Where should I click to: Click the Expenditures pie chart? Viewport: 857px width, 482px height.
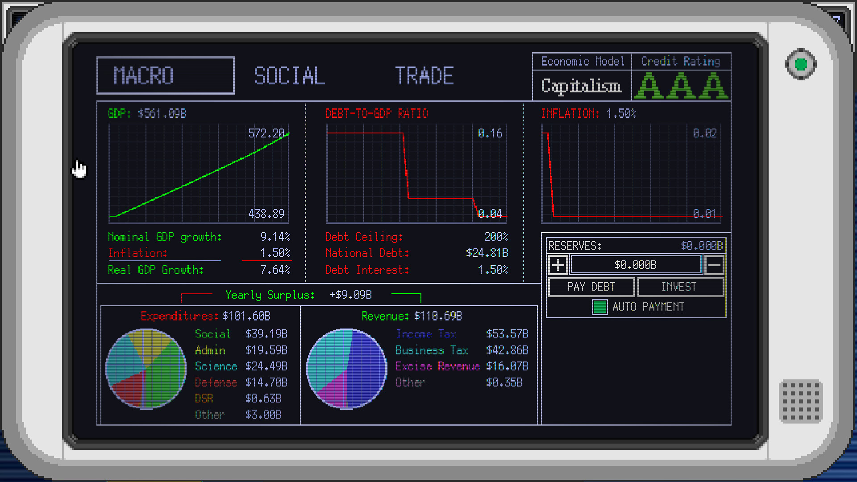point(146,369)
